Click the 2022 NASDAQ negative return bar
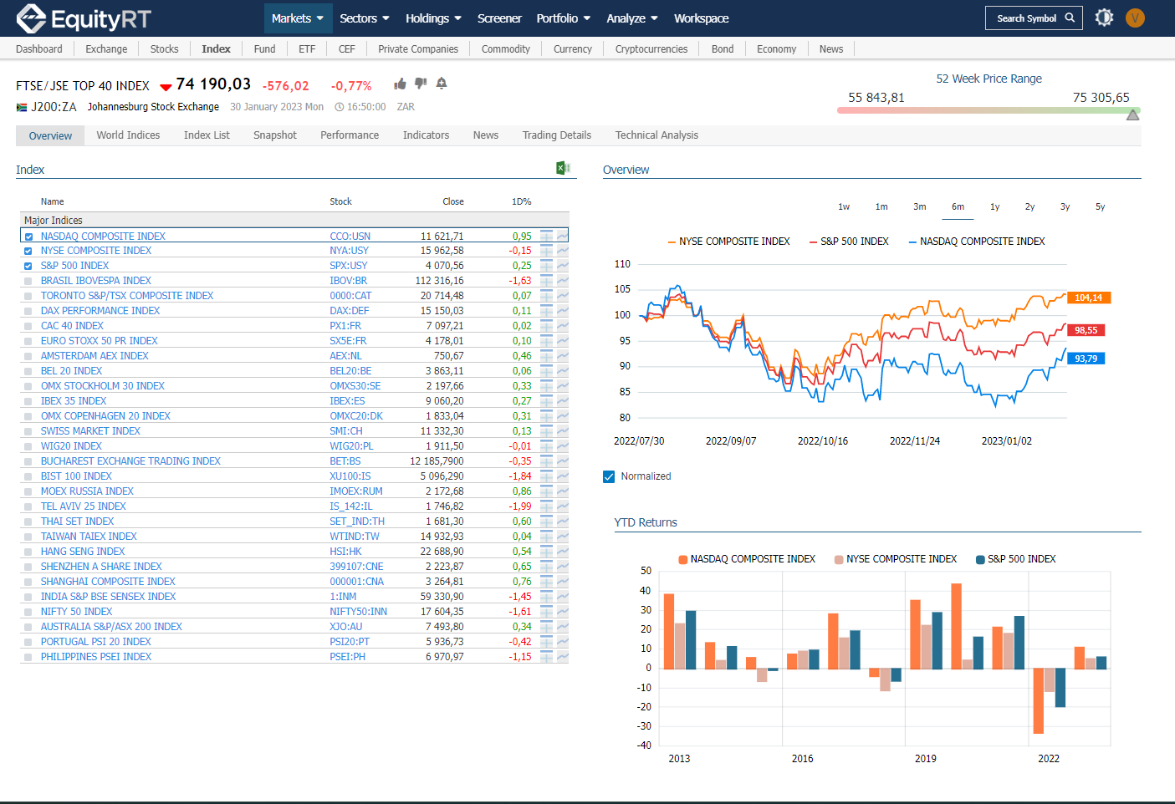Screen dimensions: 1175x804 [x=1038, y=701]
